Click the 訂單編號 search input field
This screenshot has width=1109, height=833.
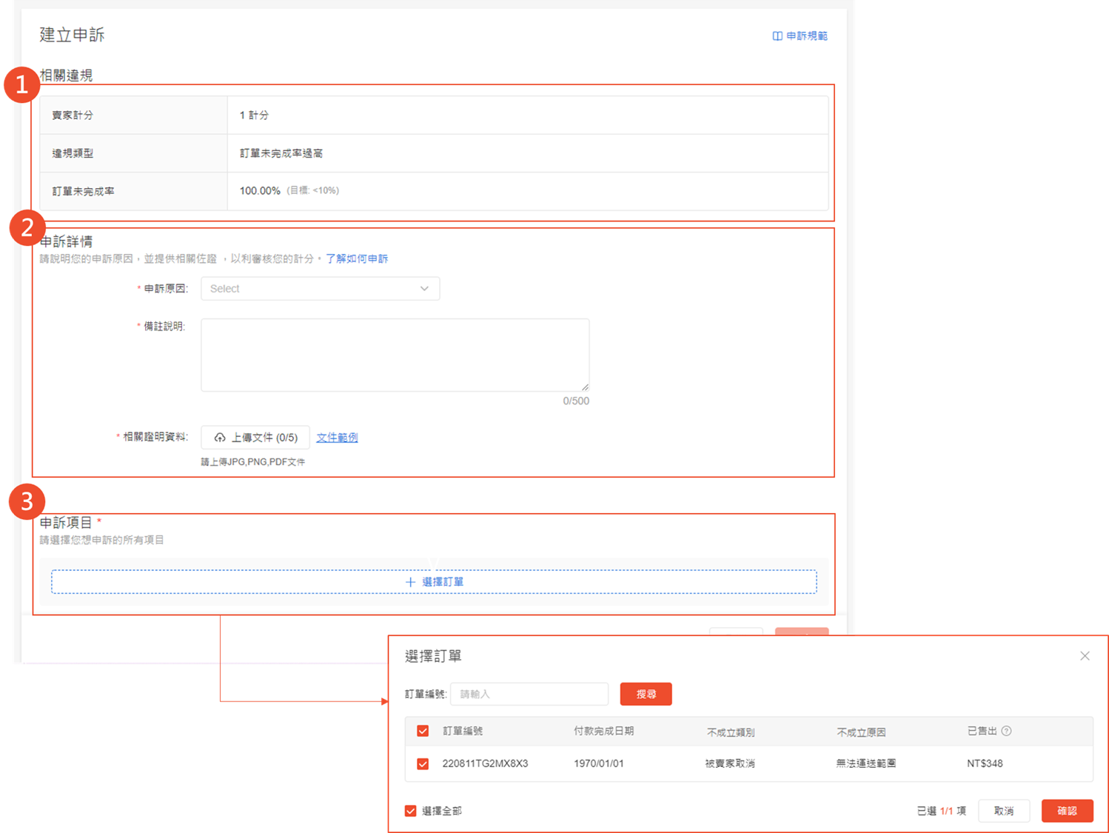tap(529, 694)
